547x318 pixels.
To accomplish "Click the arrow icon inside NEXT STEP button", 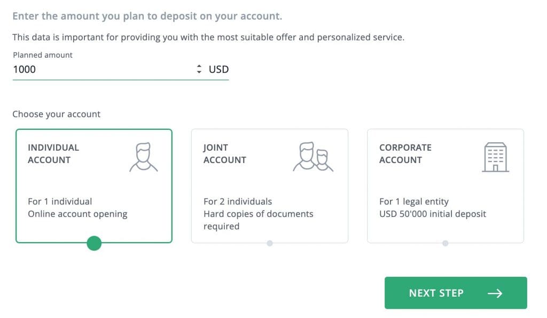I will pos(495,293).
